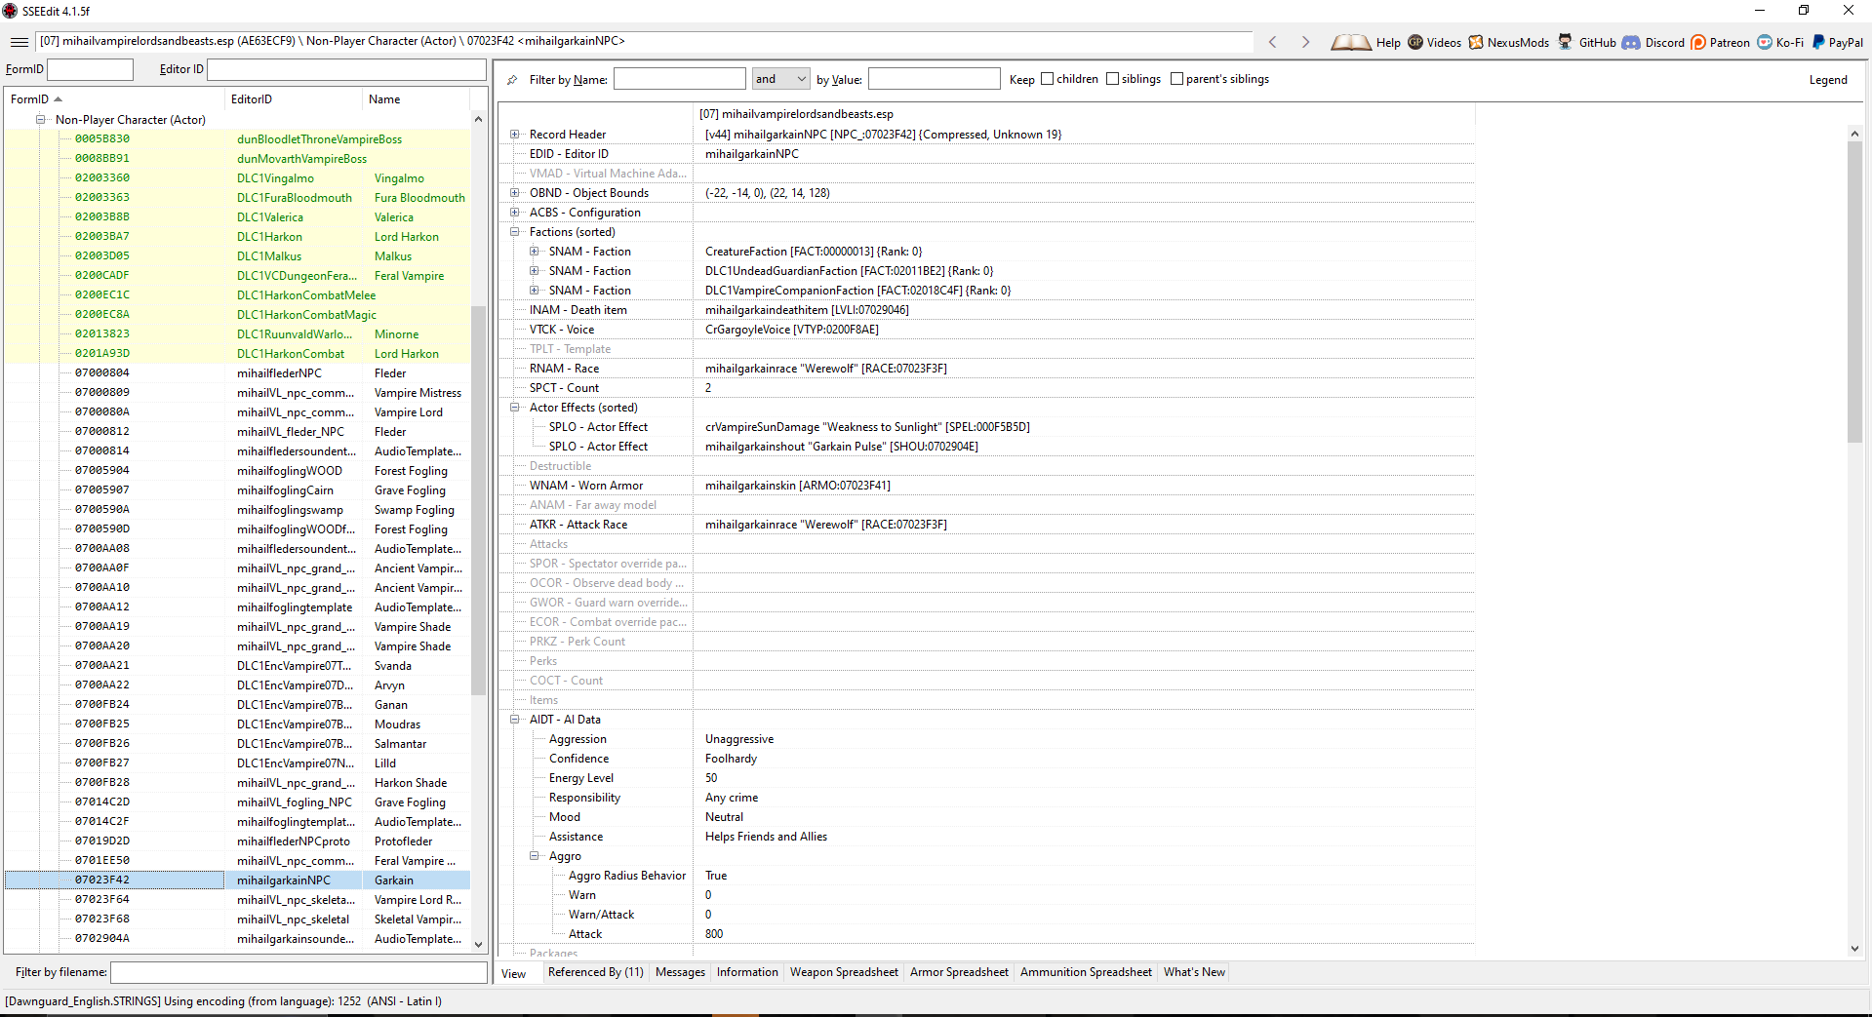Enable the parent's siblings checkbox
1872x1017 pixels.
coord(1177,79)
